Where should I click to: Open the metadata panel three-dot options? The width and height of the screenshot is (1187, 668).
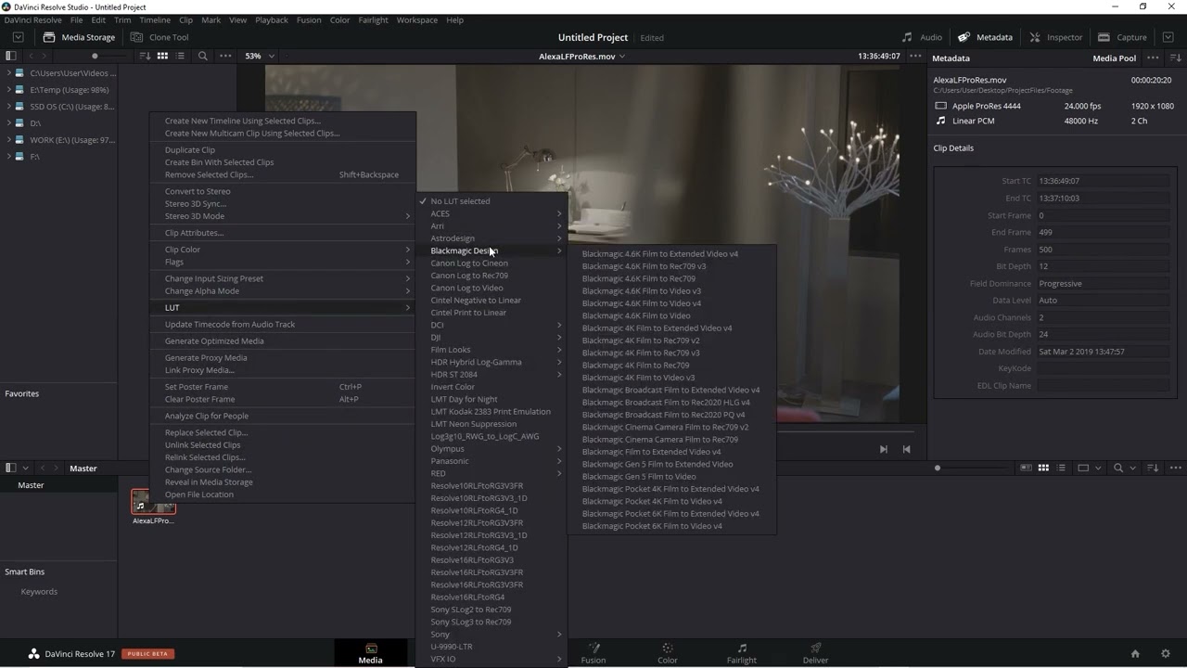pyautogui.click(x=1154, y=58)
